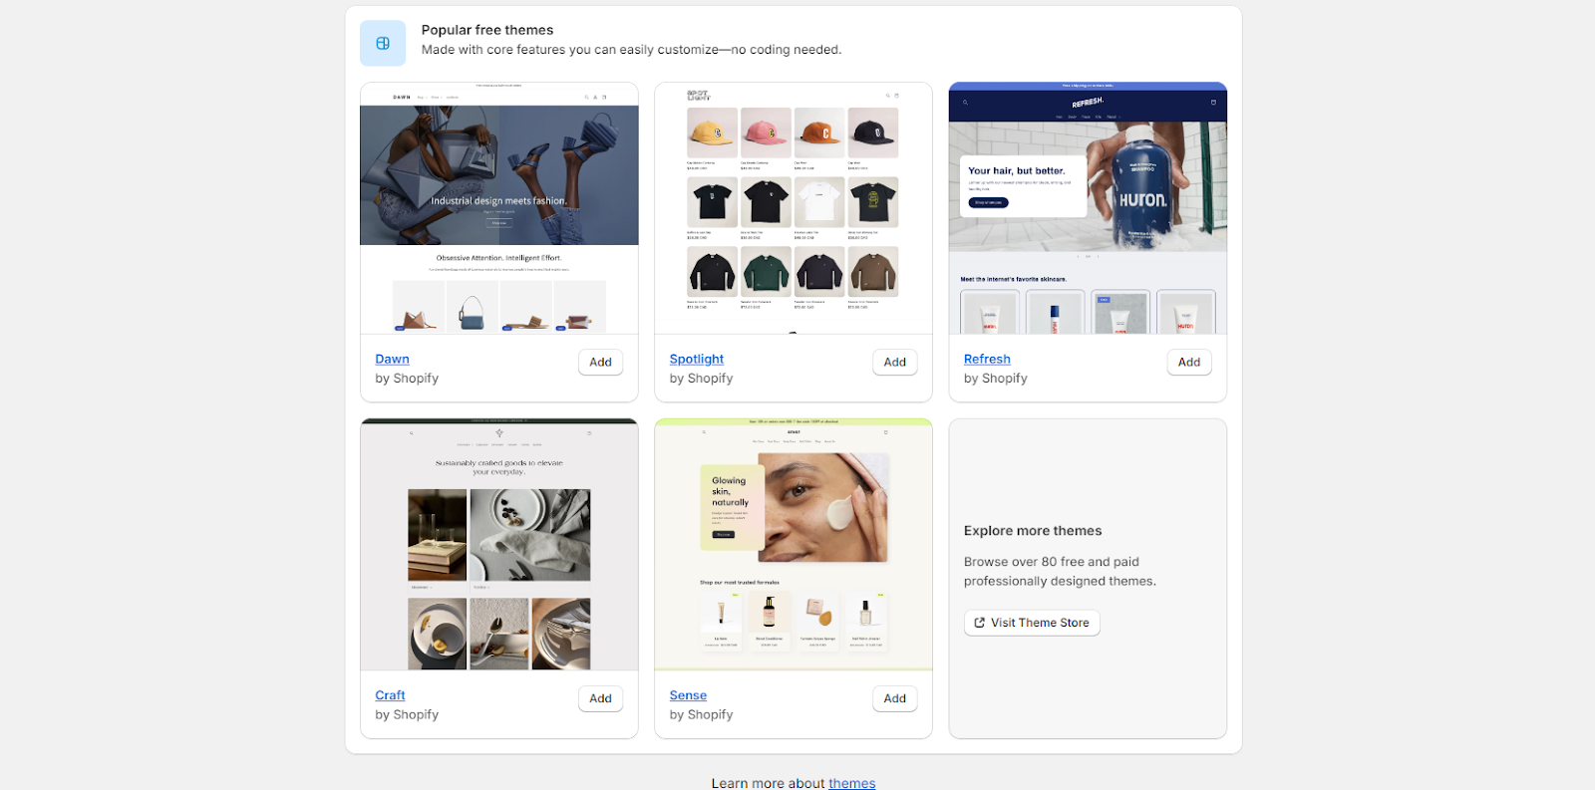Click the Popular free themes section icon
Screen dimensions: 1595x790
click(383, 43)
